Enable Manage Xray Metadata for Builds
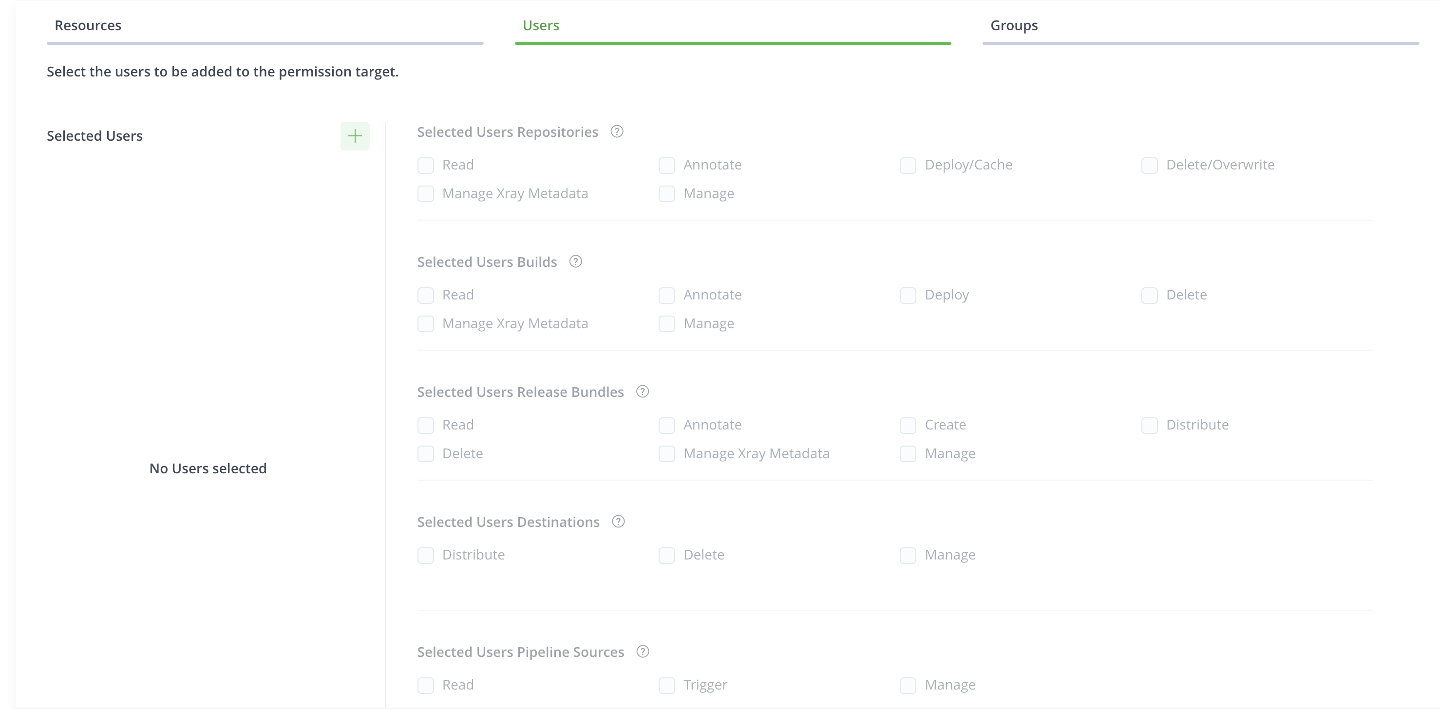This screenshot has height=709, width=1440. pyautogui.click(x=425, y=324)
